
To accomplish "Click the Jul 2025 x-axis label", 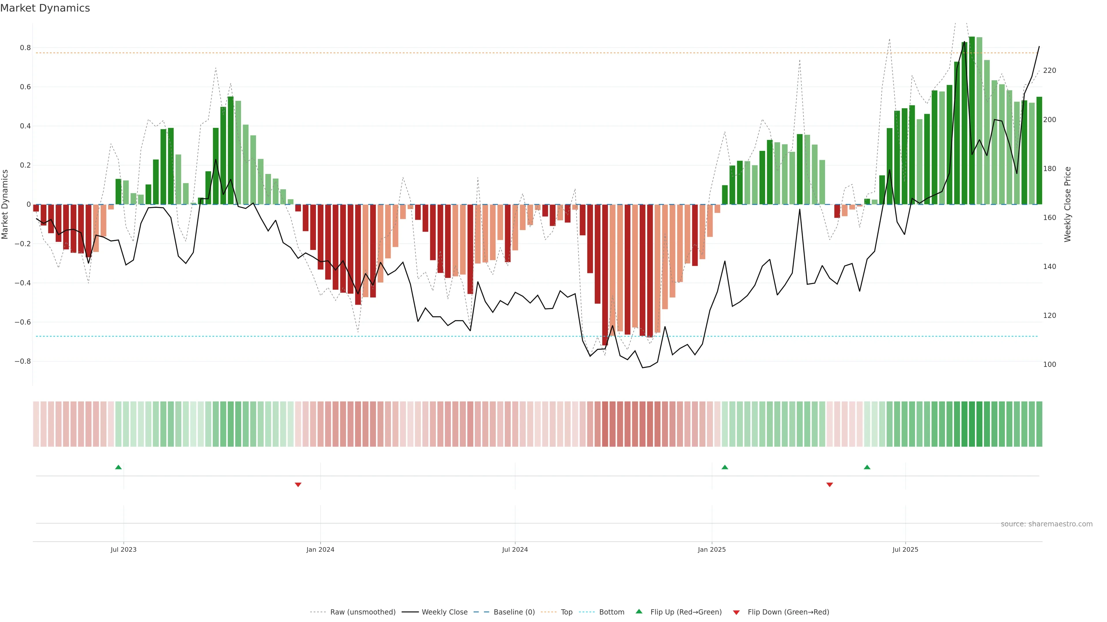I will tap(905, 549).
